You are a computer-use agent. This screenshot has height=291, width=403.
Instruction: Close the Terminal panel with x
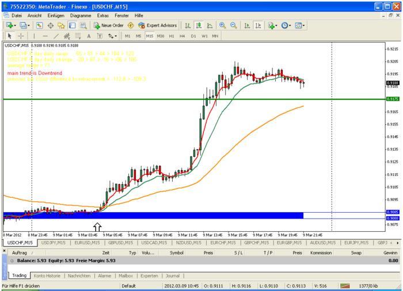(4, 250)
